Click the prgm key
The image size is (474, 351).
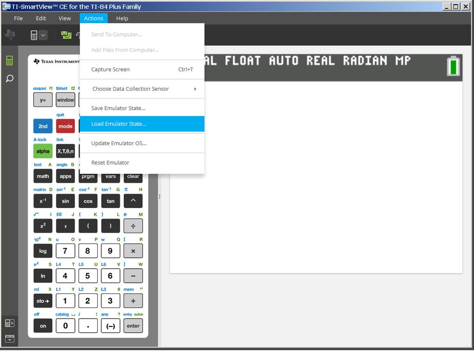tap(88, 178)
